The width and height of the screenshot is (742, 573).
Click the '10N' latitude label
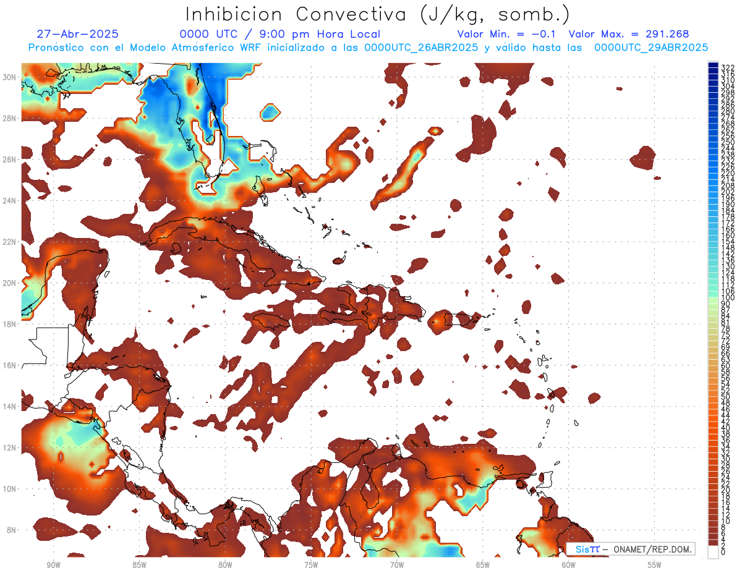11,489
